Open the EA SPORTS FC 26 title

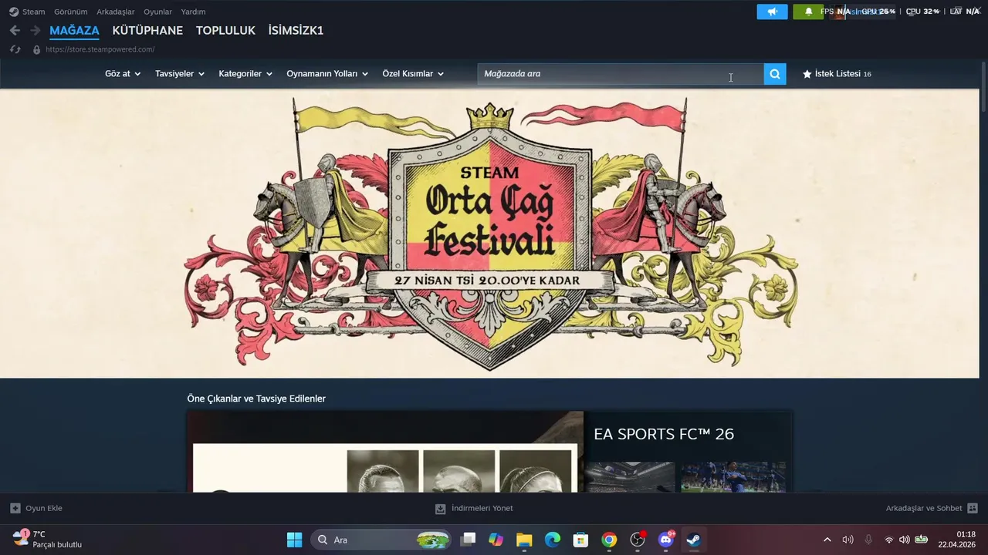pos(664,434)
